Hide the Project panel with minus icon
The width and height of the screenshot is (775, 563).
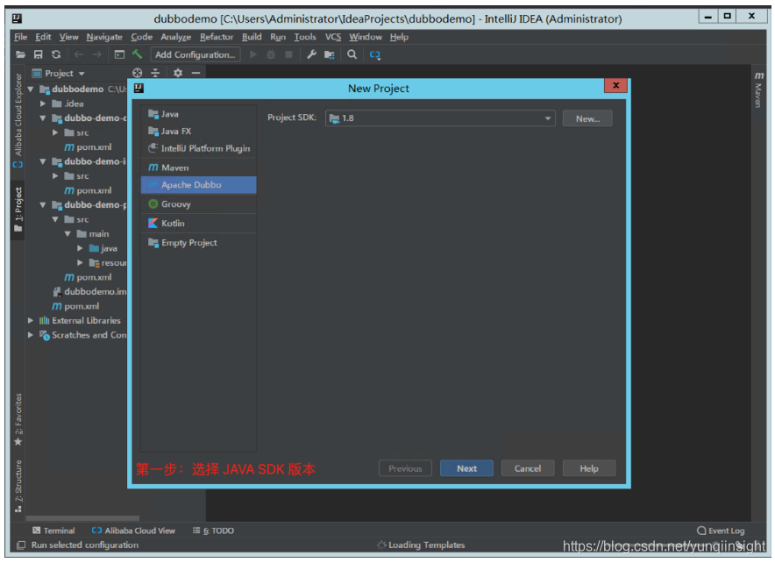click(x=196, y=73)
